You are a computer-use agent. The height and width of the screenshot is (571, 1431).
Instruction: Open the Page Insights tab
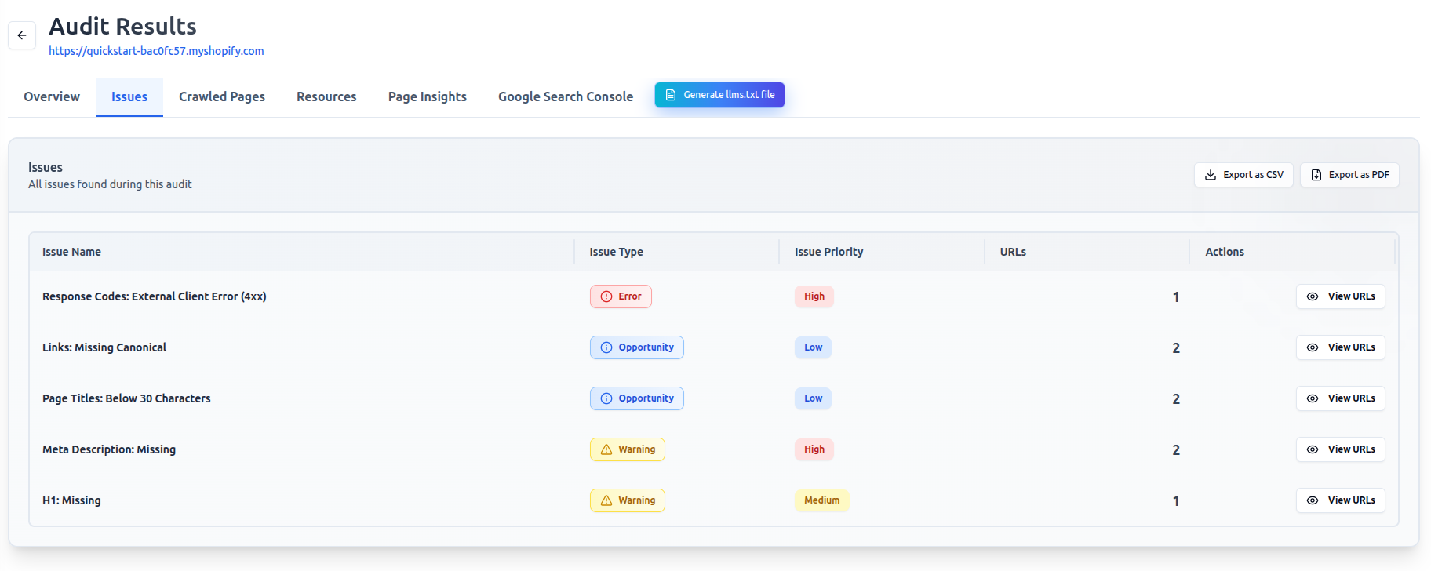[x=428, y=96]
